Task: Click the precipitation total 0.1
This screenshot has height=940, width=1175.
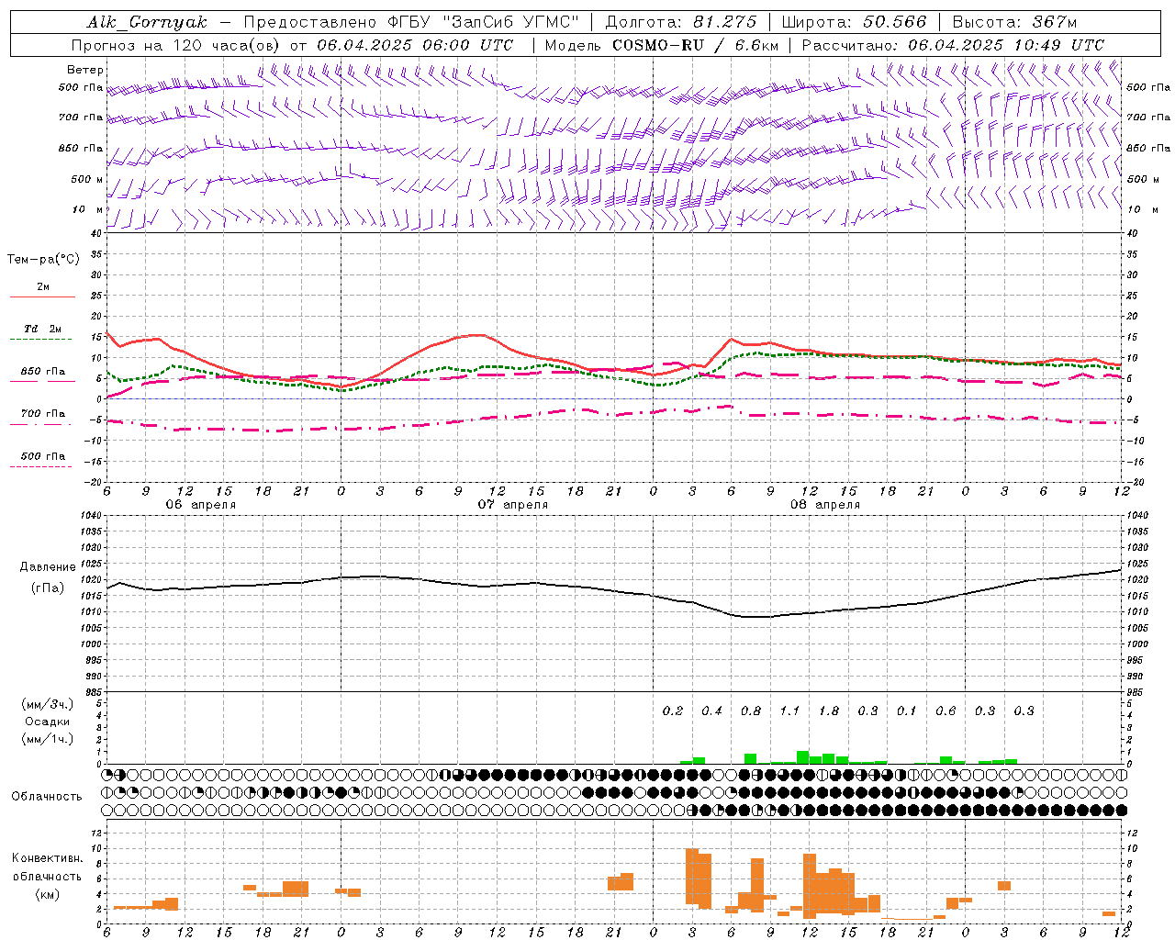Action: (907, 711)
